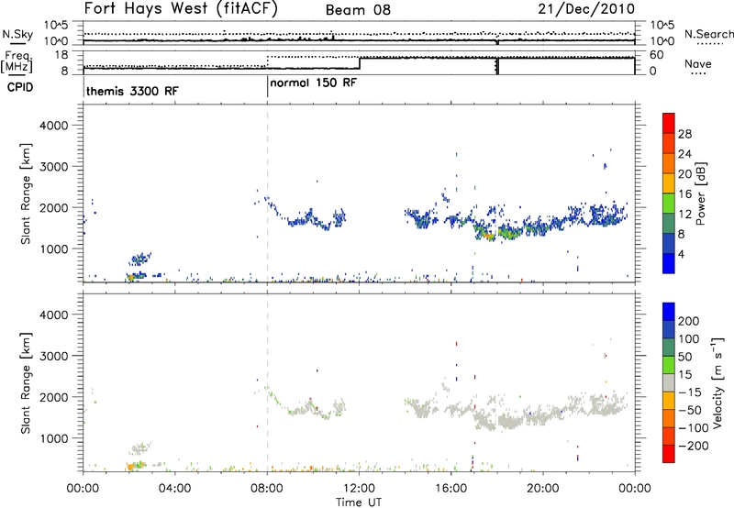Click the "Nave" legend label
The height and width of the screenshot is (508, 734).
(698, 64)
